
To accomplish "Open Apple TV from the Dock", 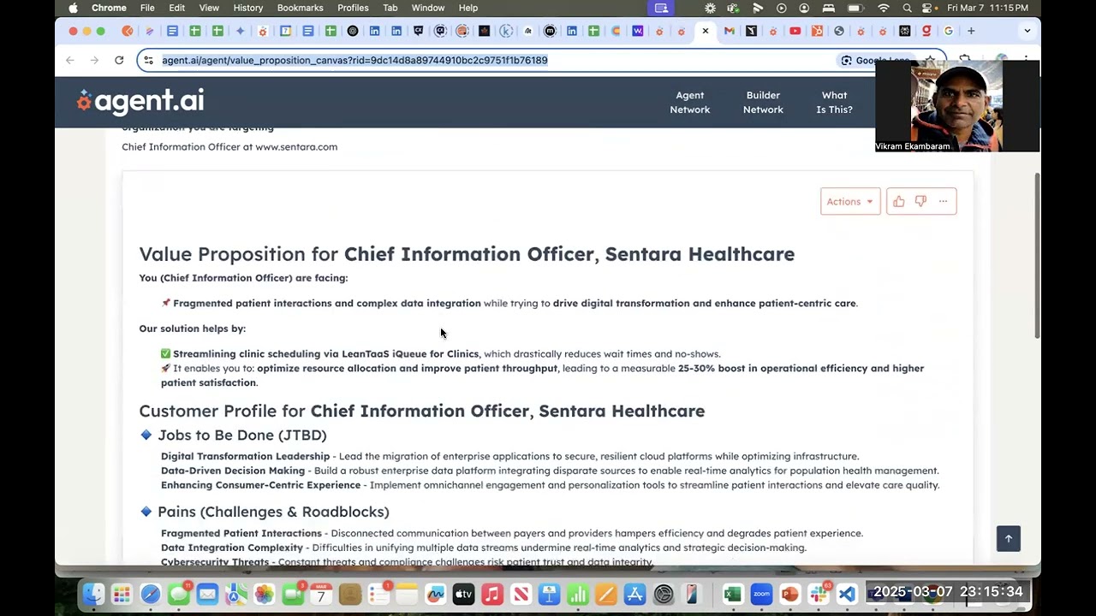I will (463, 594).
